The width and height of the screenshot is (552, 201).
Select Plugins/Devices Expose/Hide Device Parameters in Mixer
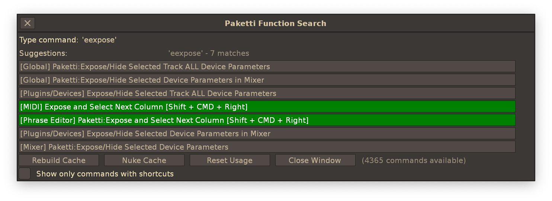point(267,134)
